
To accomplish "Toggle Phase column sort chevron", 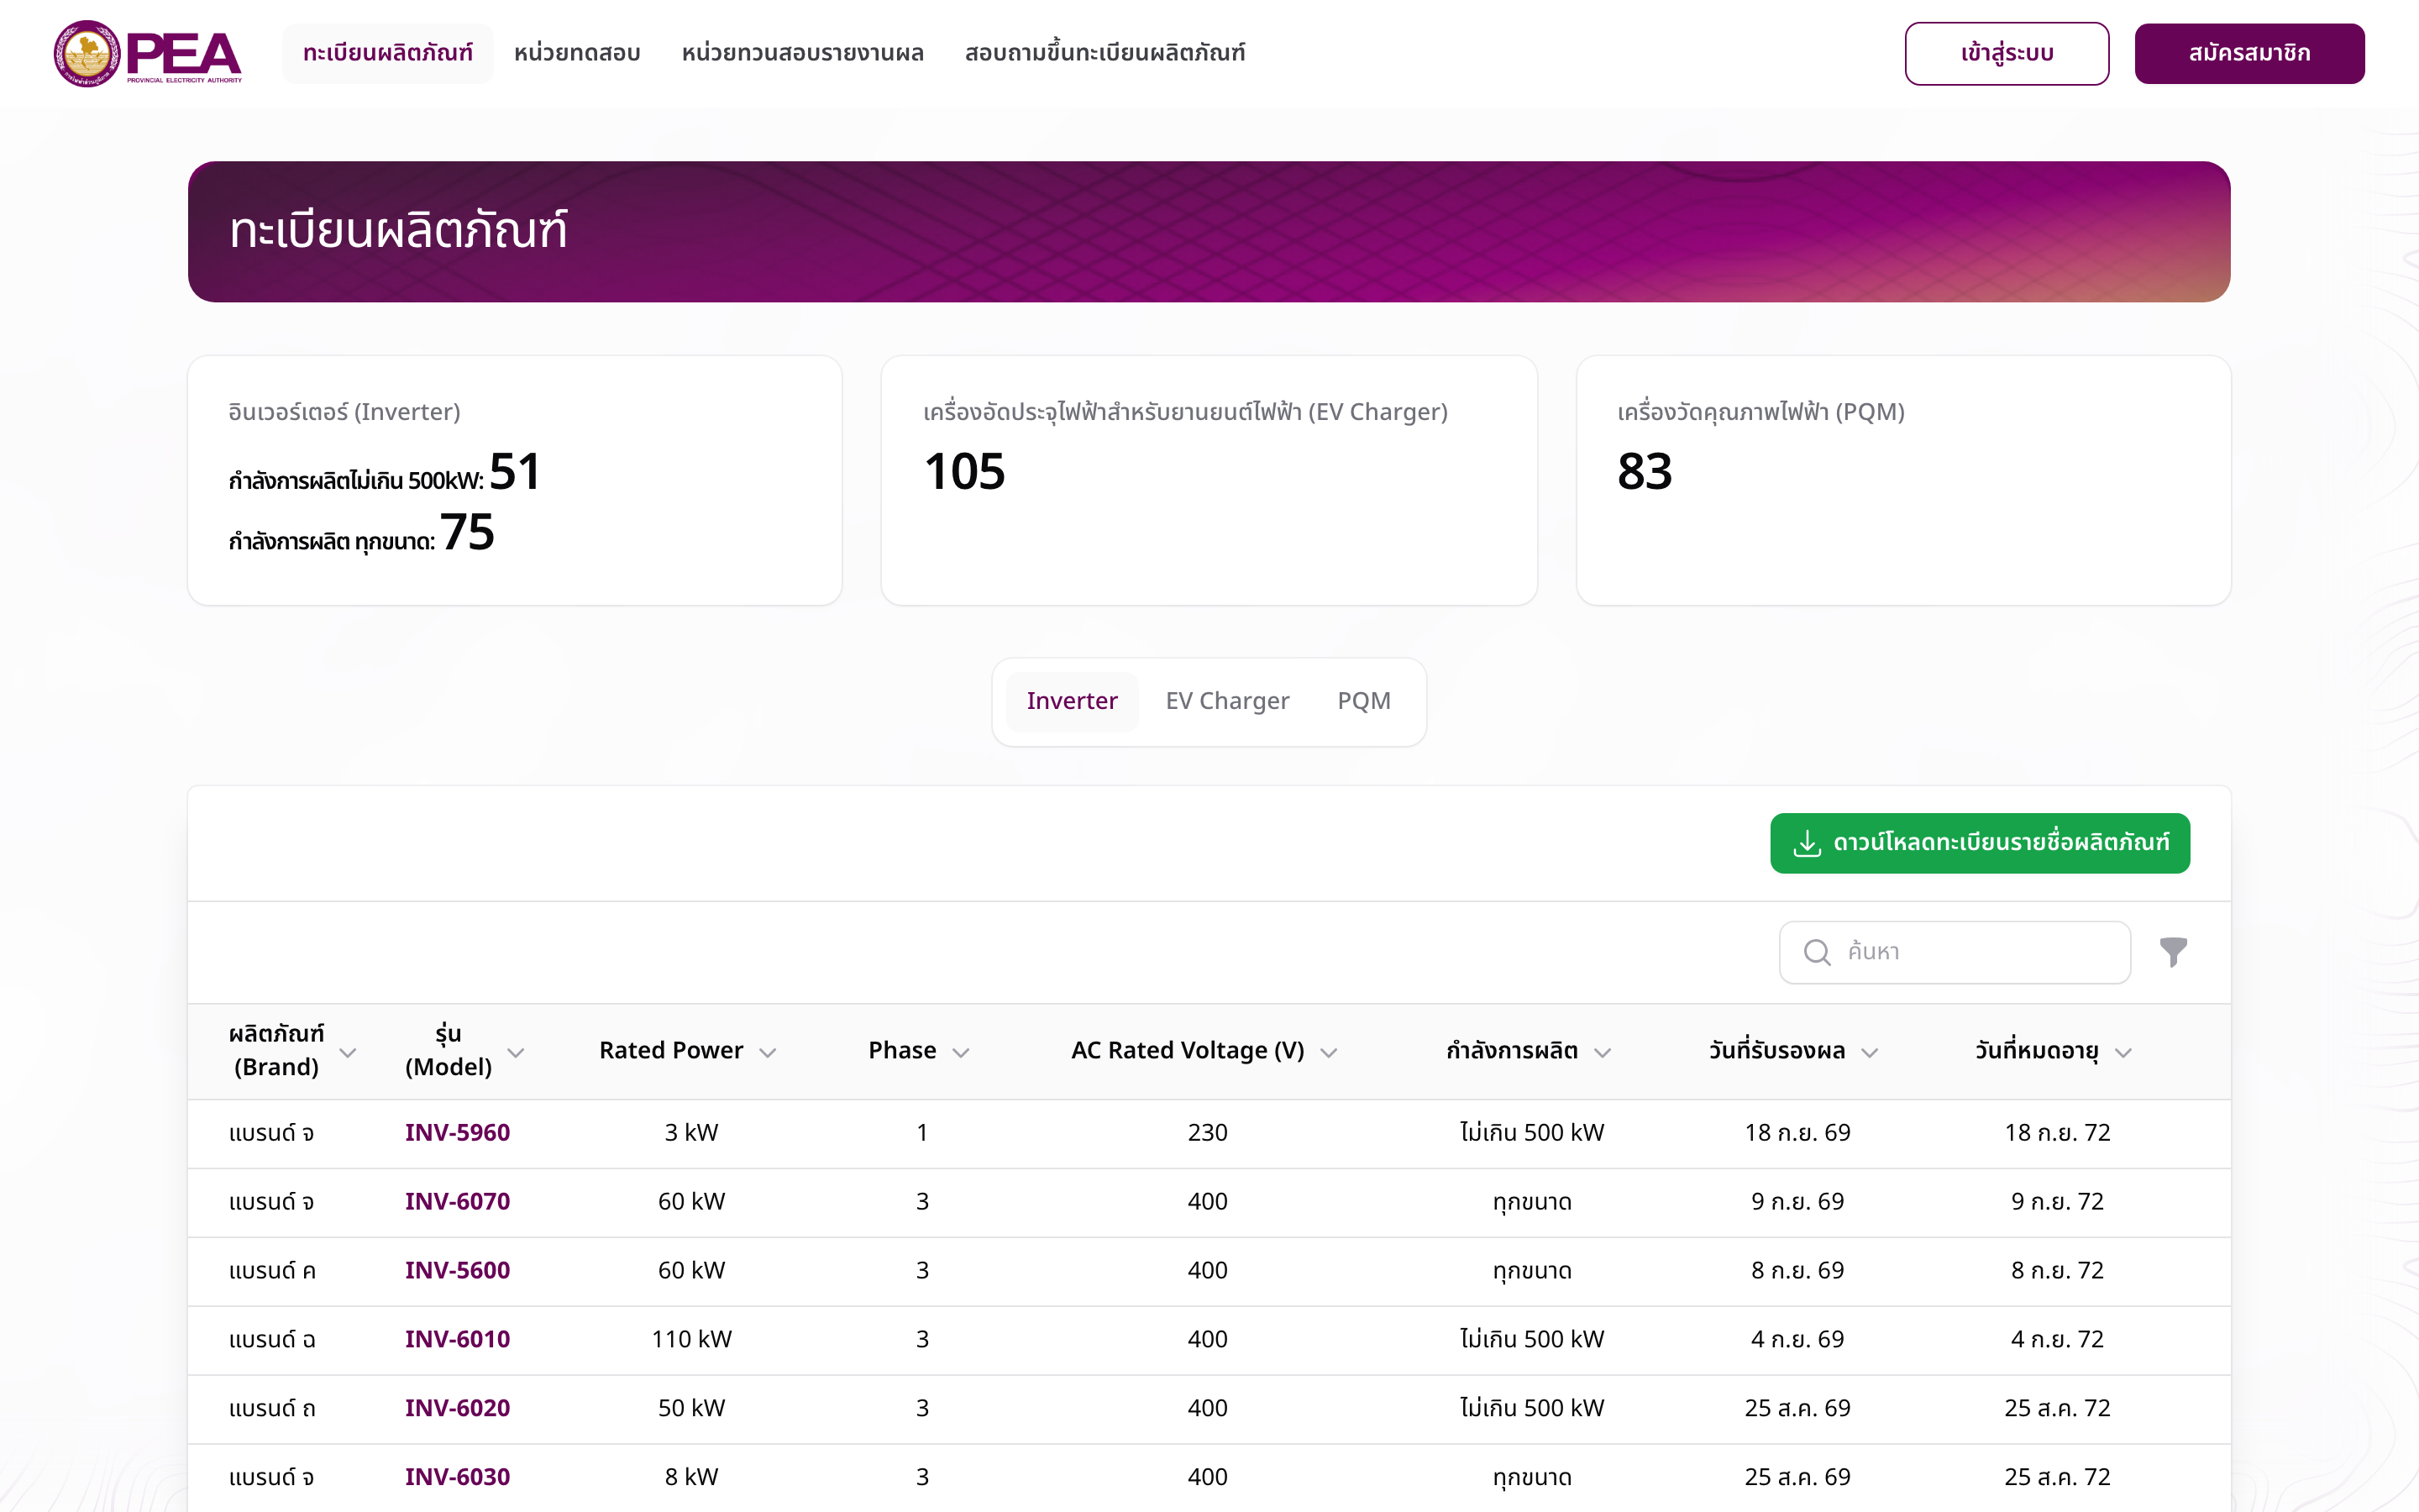I will coord(961,1052).
